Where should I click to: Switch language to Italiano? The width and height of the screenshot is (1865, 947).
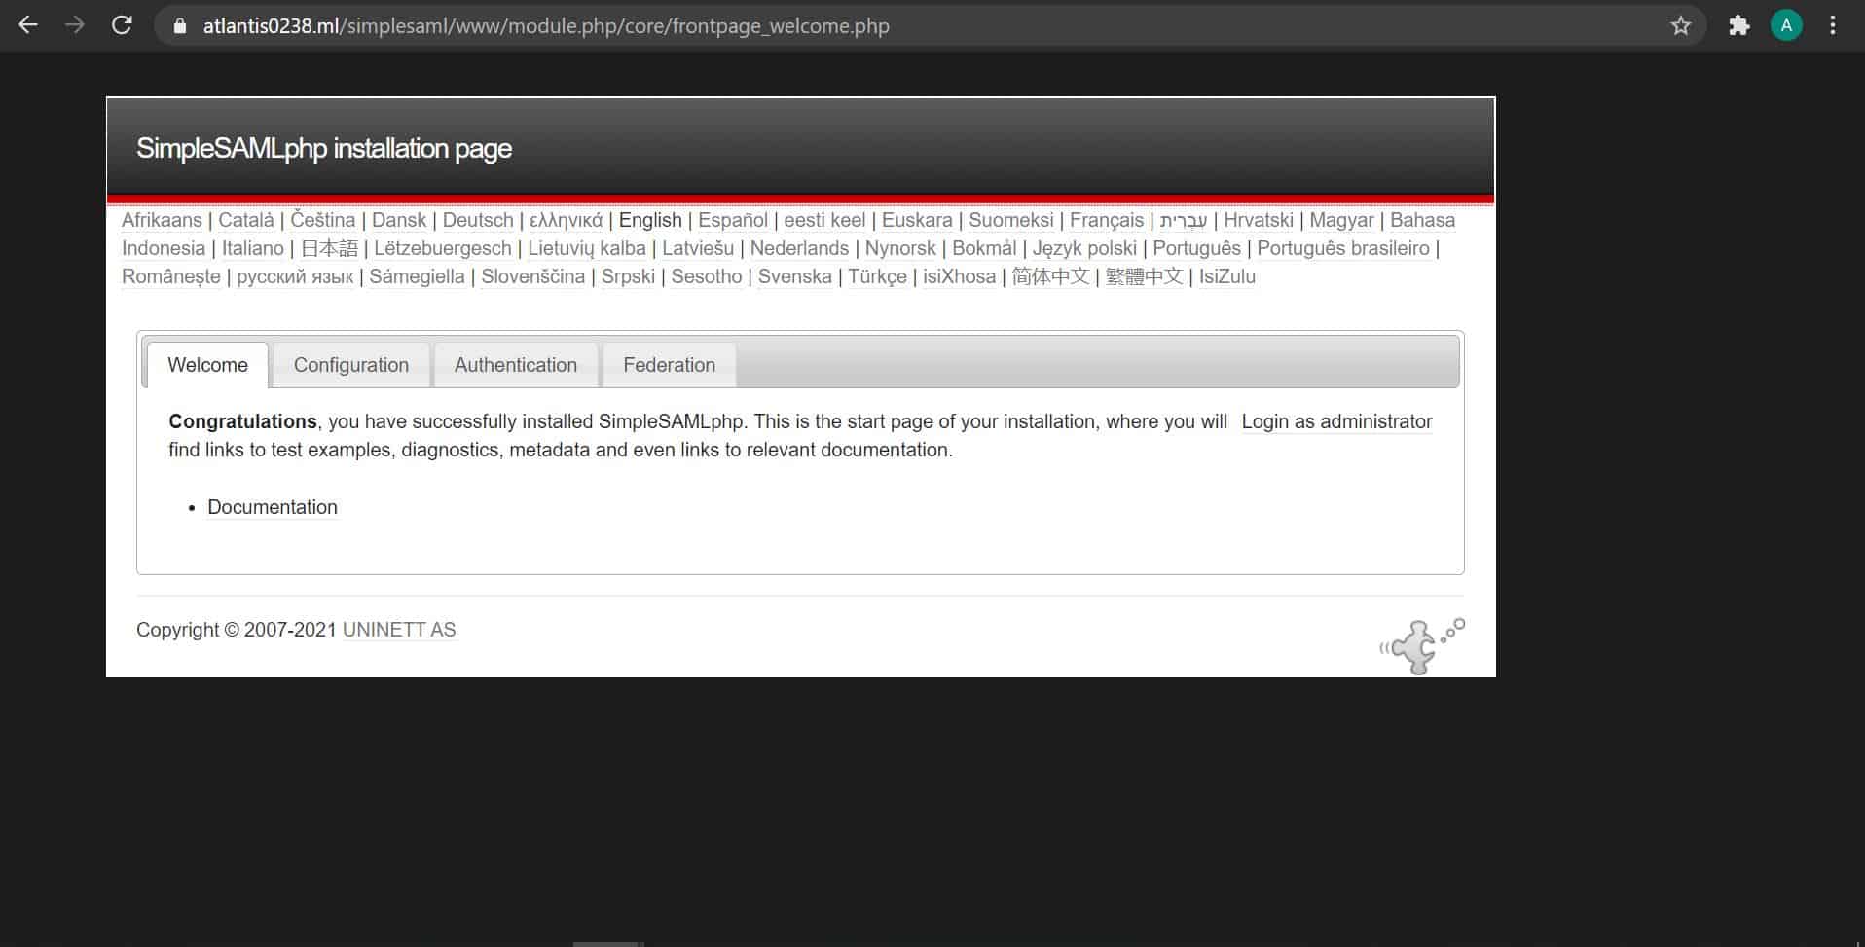pyautogui.click(x=253, y=248)
